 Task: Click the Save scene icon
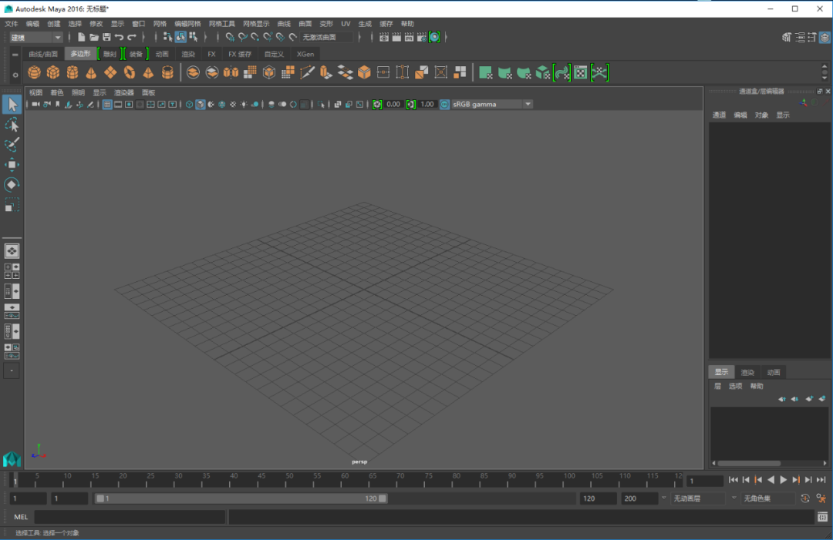click(106, 37)
